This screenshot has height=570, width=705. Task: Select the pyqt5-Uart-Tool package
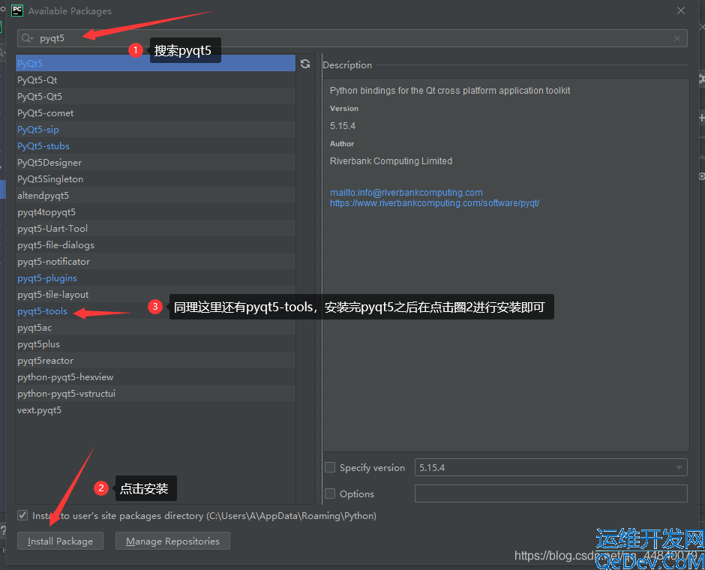[x=155, y=228]
